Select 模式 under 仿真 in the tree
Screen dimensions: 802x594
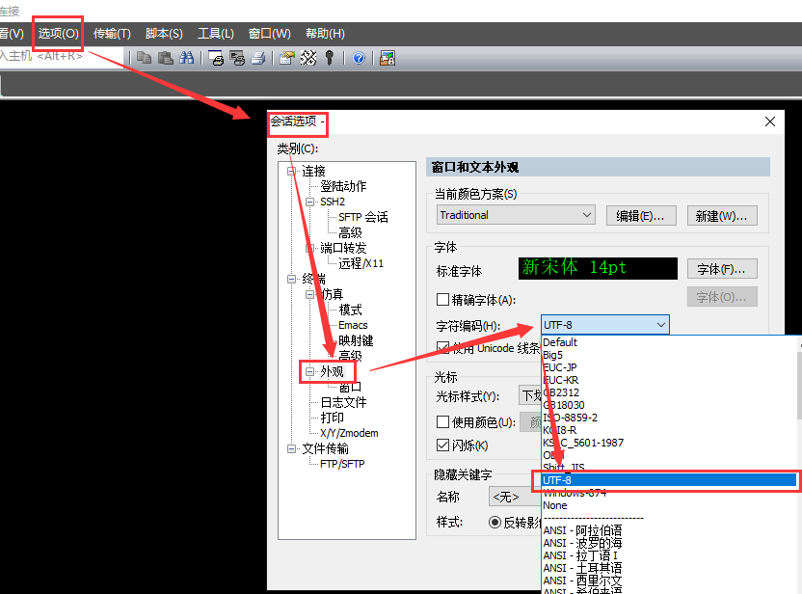(350, 310)
